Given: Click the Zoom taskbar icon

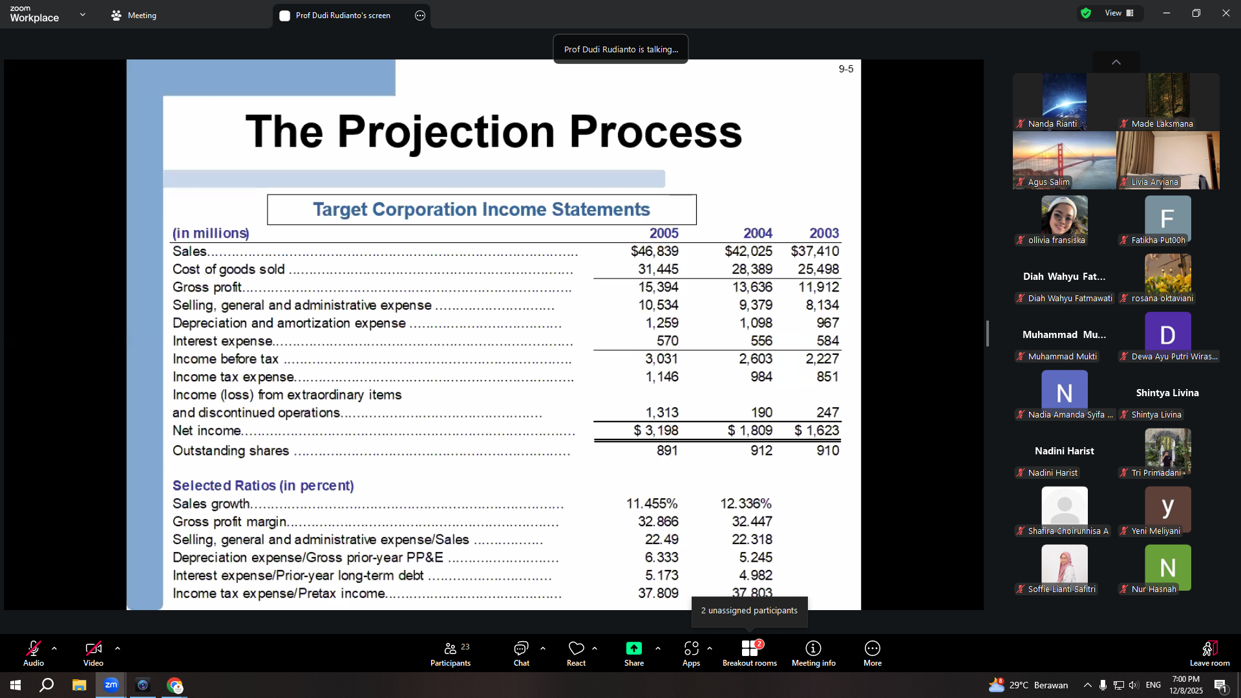Looking at the screenshot, I should (111, 685).
